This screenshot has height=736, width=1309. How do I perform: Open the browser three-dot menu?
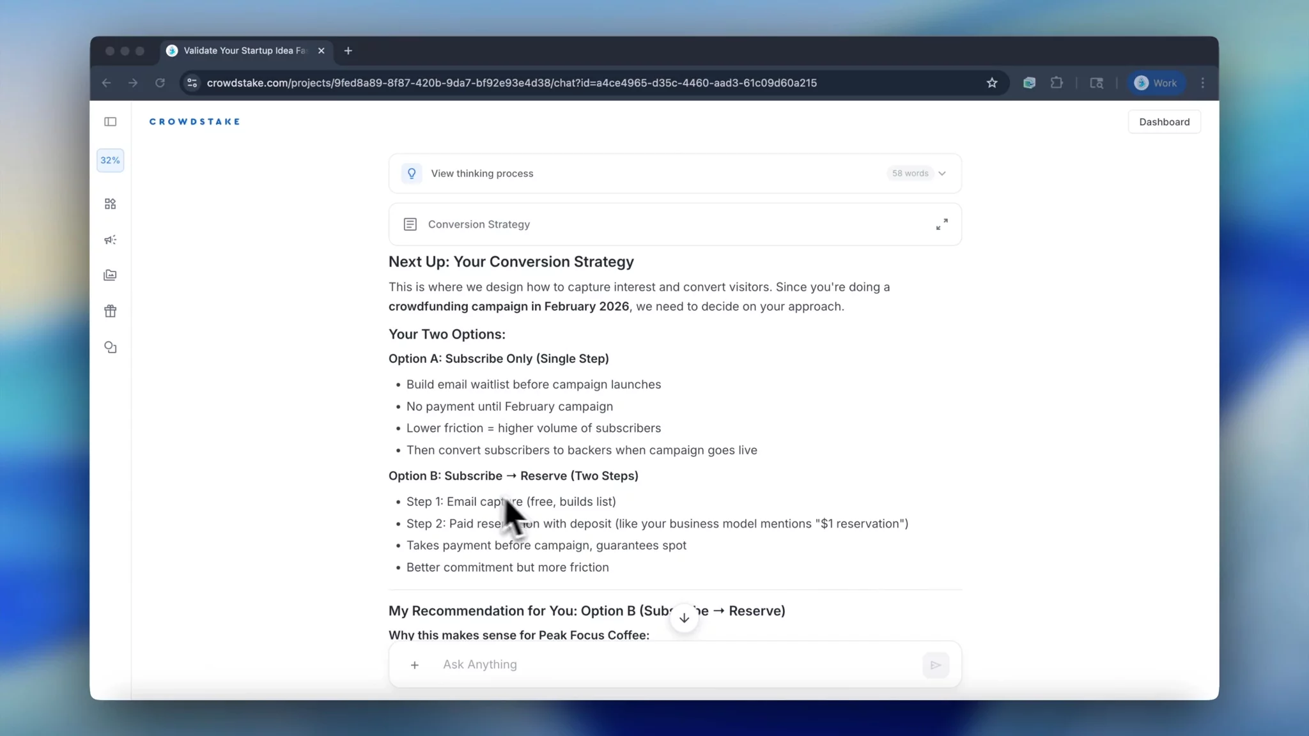coord(1204,82)
